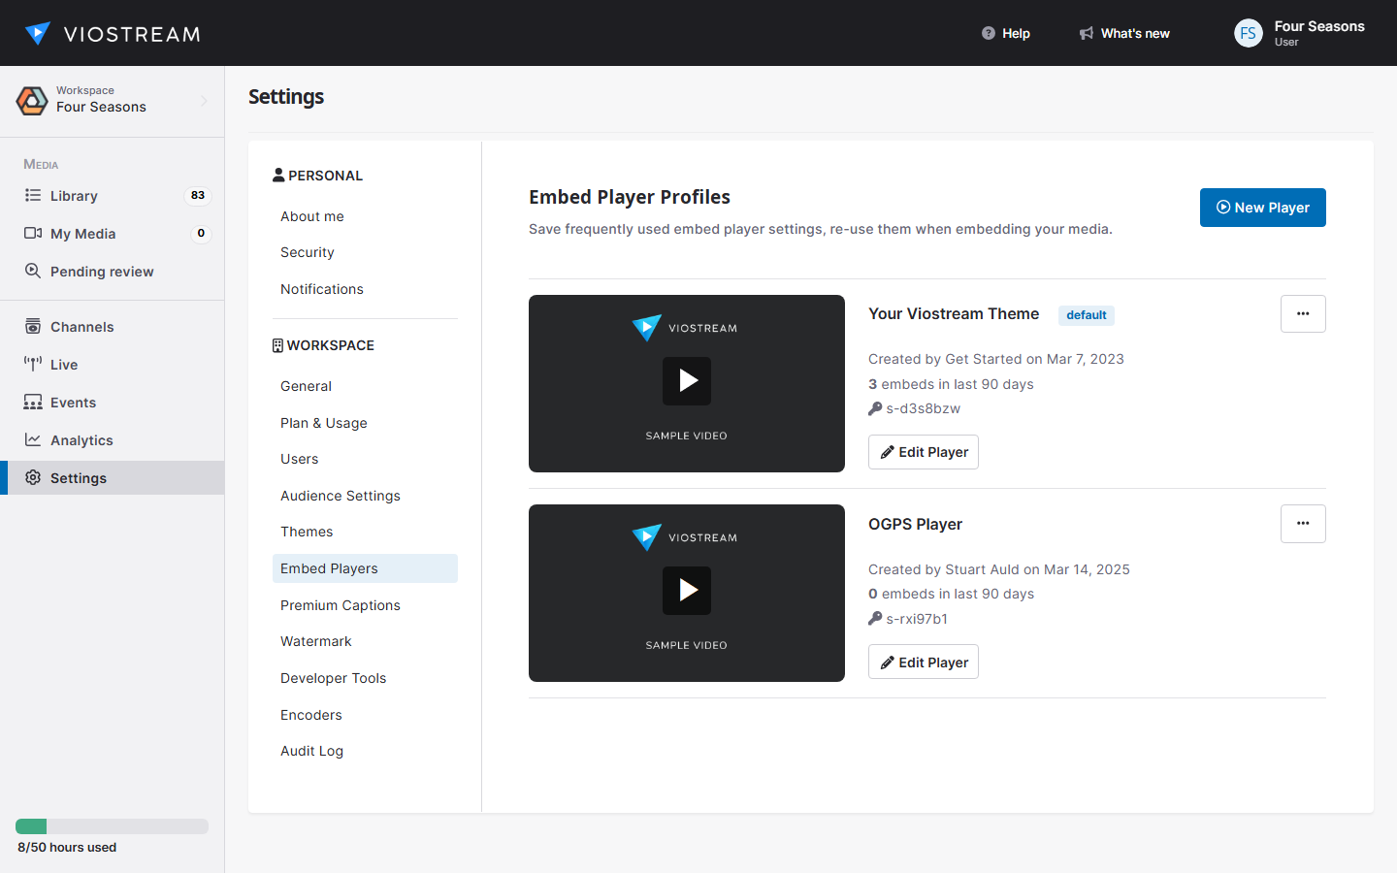Click the s-rxi97b1 player key text
This screenshot has height=873, width=1397.
pyautogui.click(x=917, y=619)
